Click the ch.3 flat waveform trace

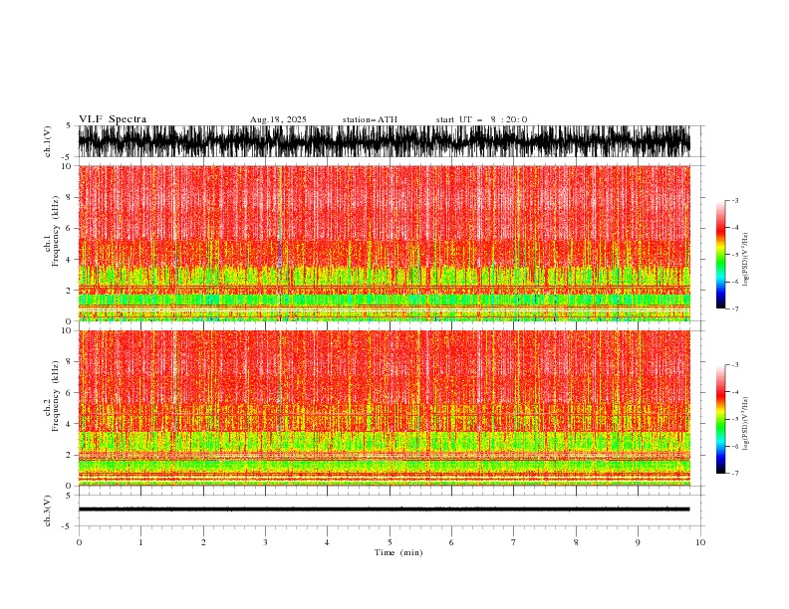tap(384, 509)
